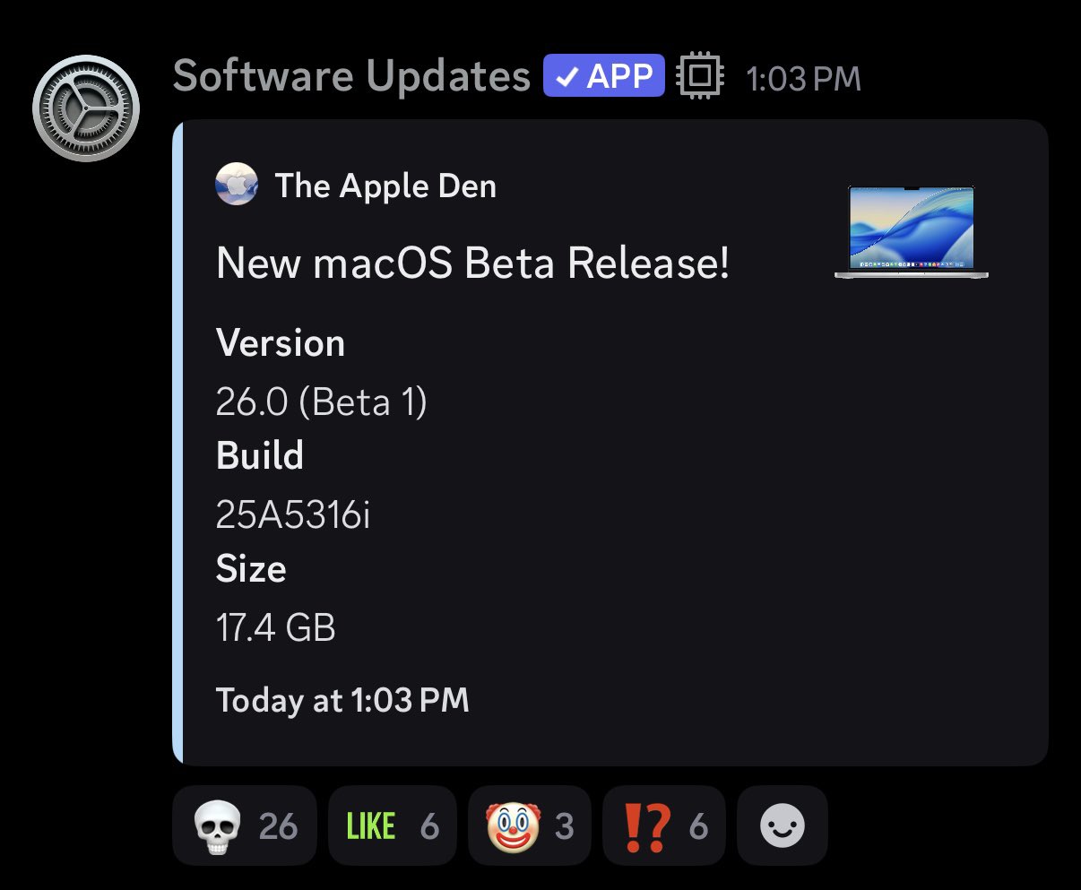
Task: Click the verified APP badge
Action: [603, 76]
